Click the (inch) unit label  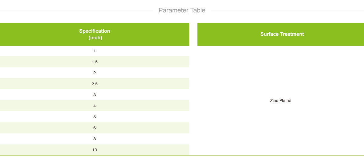click(x=95, y=38)
